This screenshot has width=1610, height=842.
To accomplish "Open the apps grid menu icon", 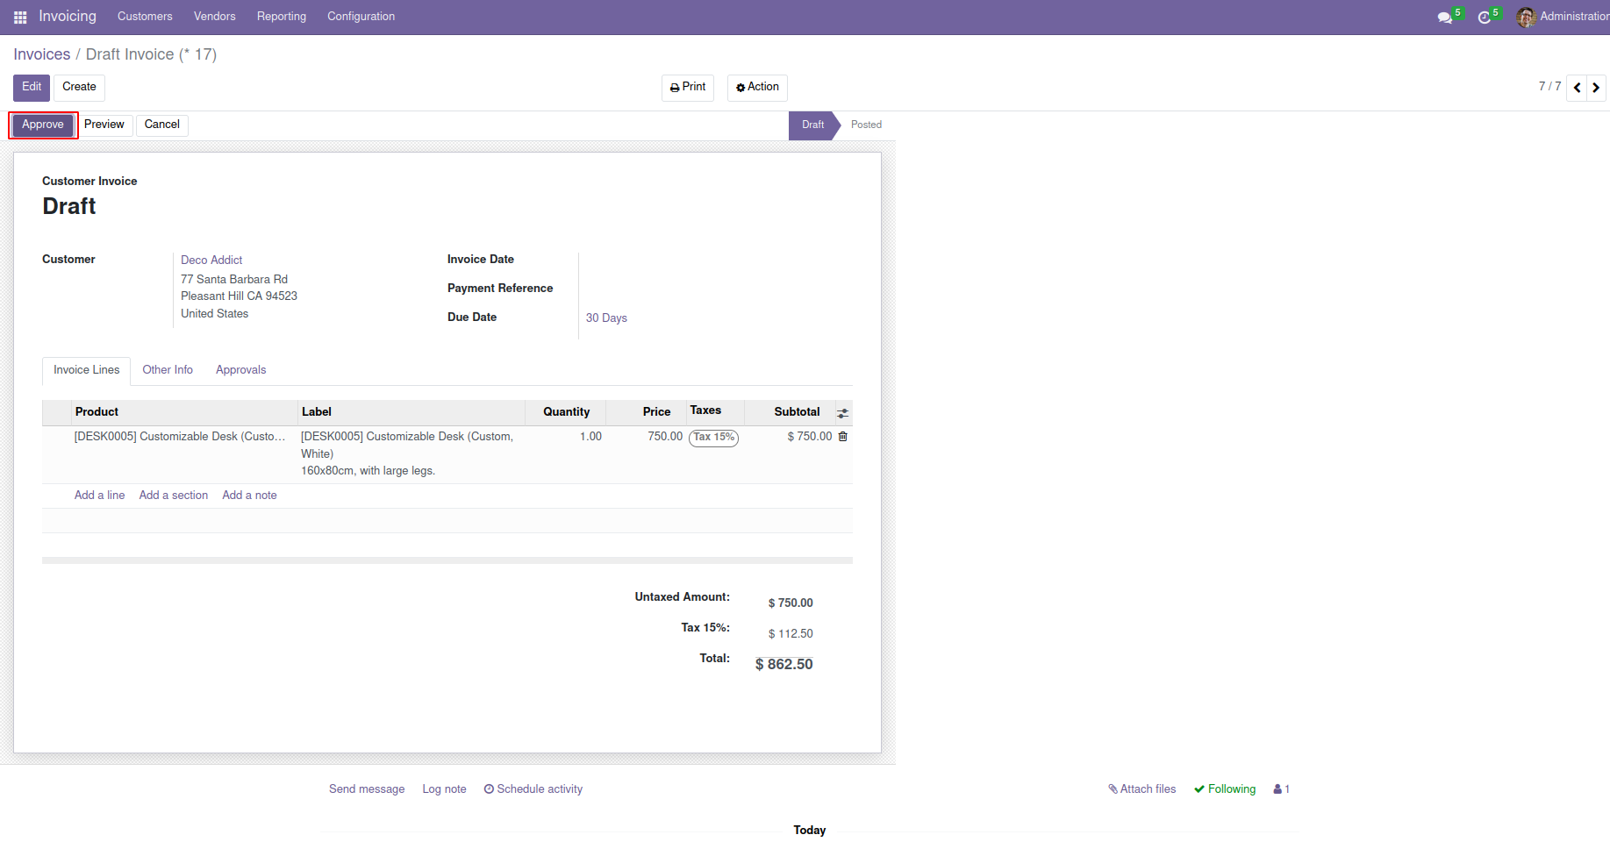I will 20,17.
